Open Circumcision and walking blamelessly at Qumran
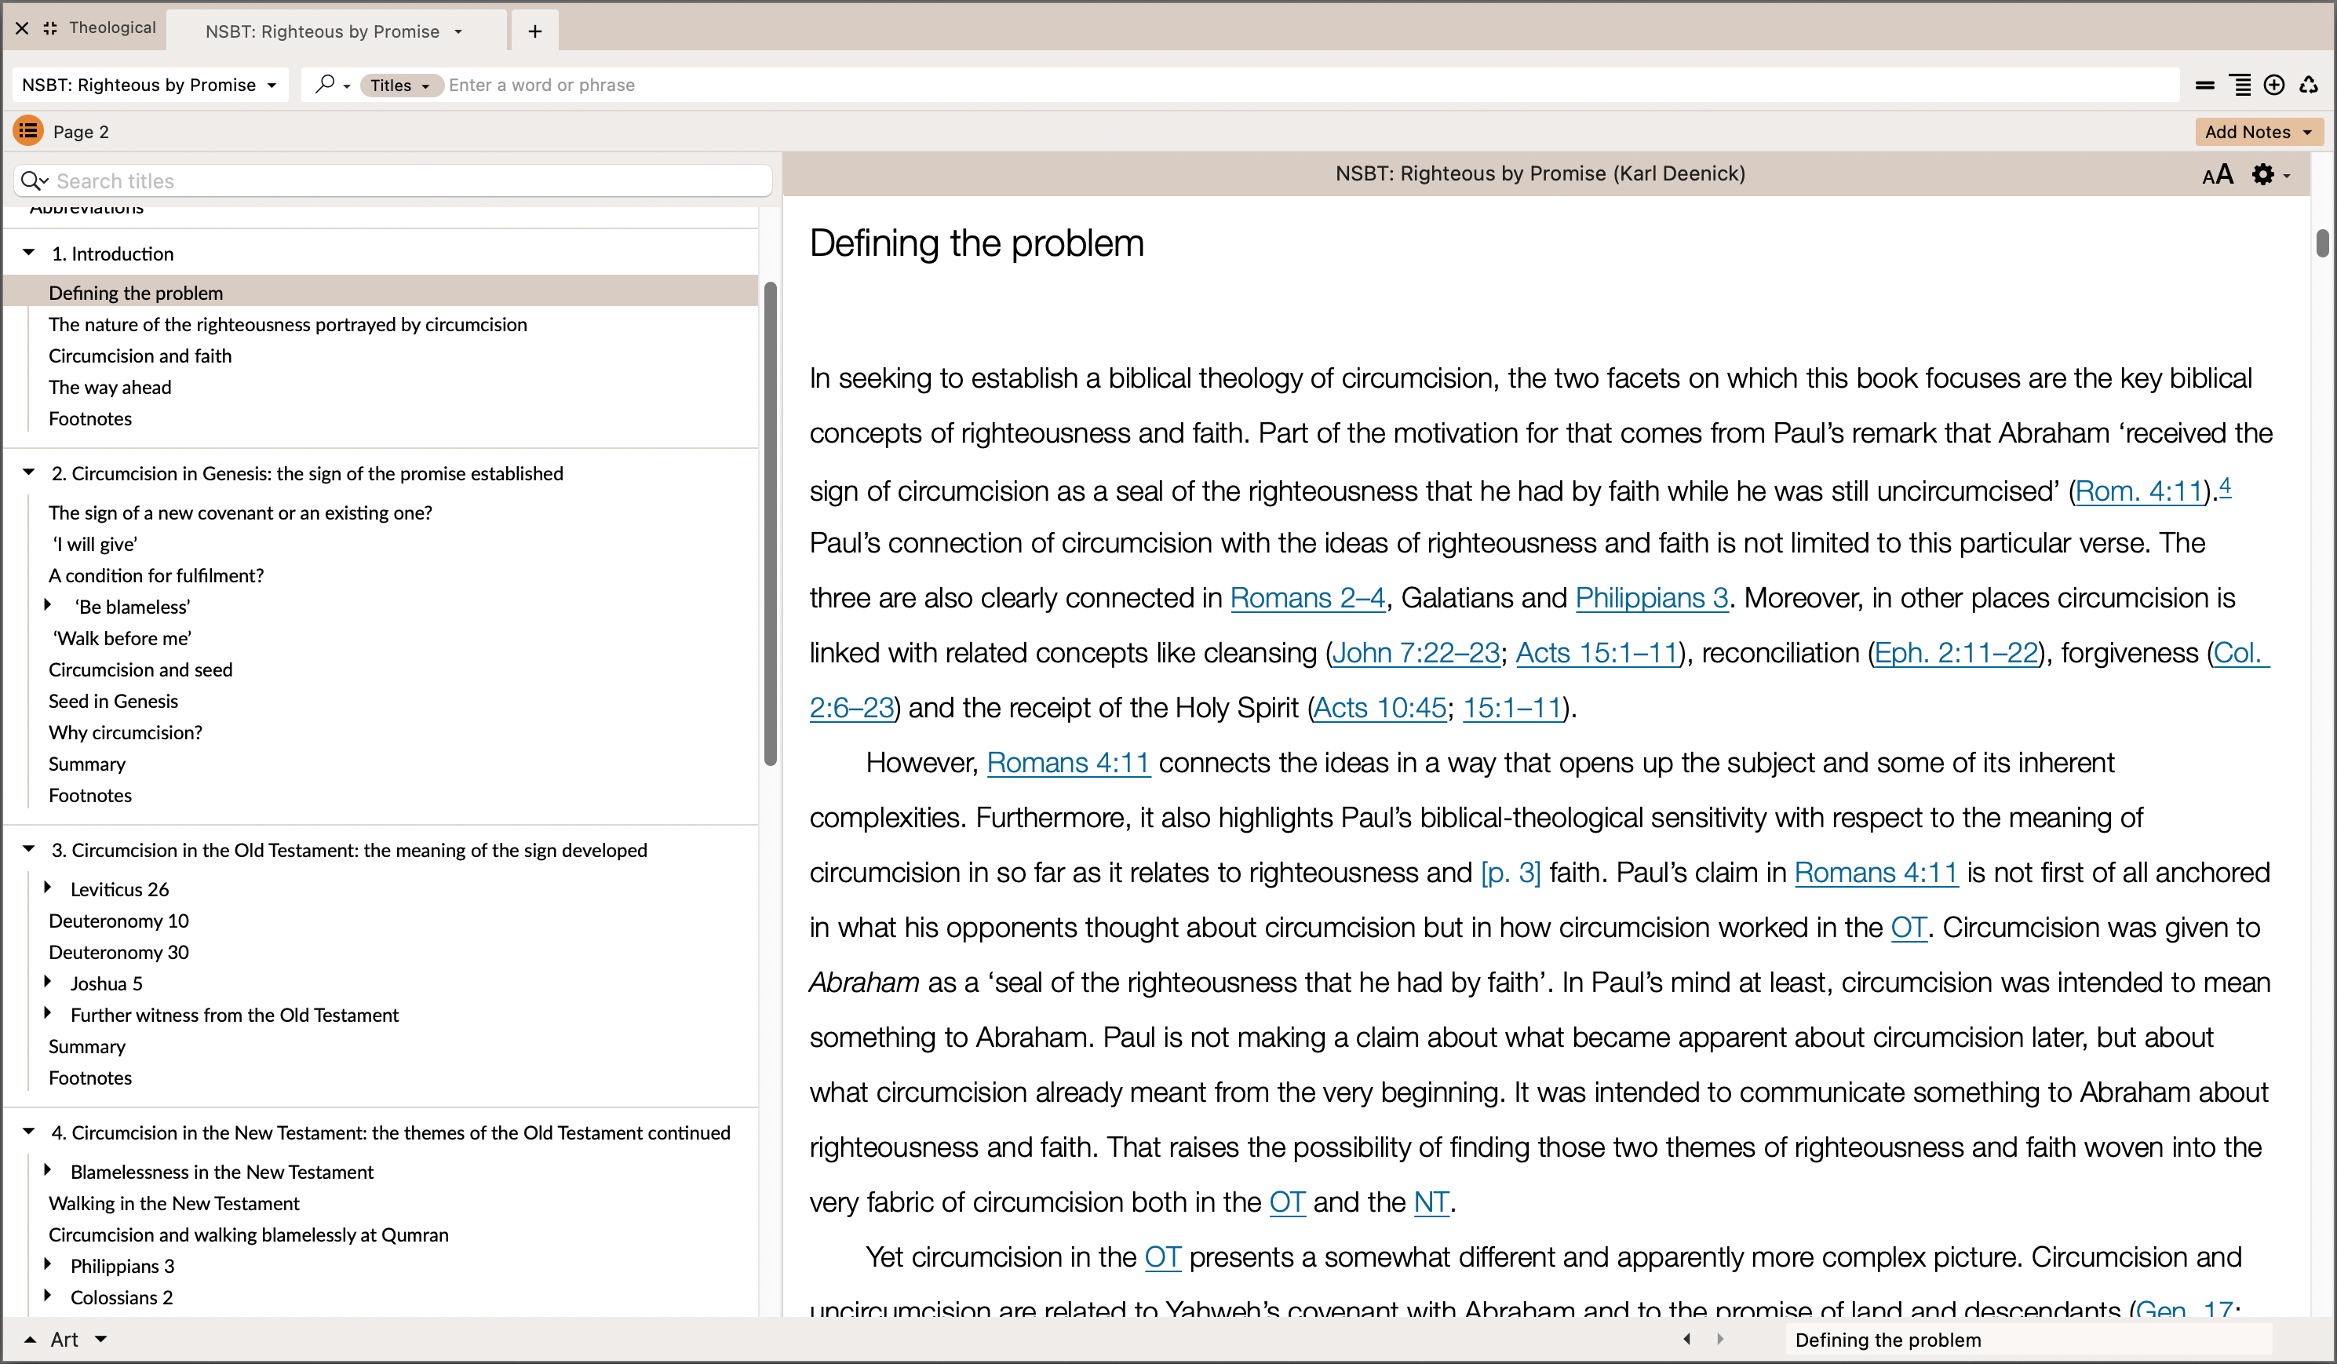The width and height of the screenshot is (2337, 1364). 249,1235
